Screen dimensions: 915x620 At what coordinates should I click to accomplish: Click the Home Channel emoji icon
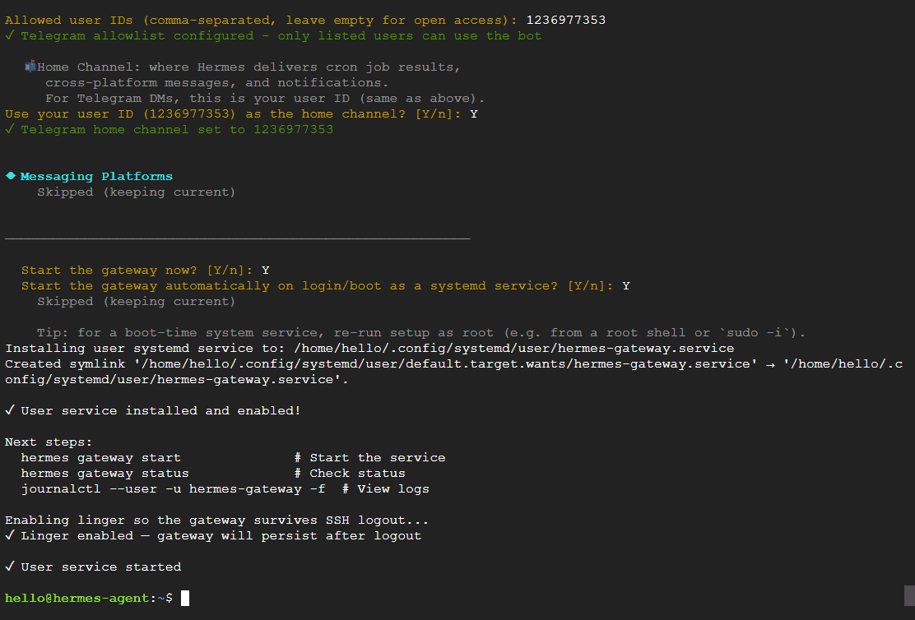30,67
